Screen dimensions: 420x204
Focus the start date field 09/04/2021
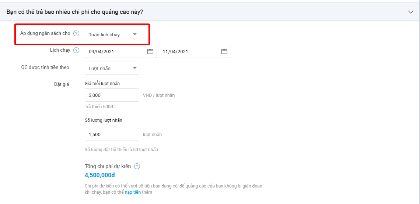(x=121, y=51)
